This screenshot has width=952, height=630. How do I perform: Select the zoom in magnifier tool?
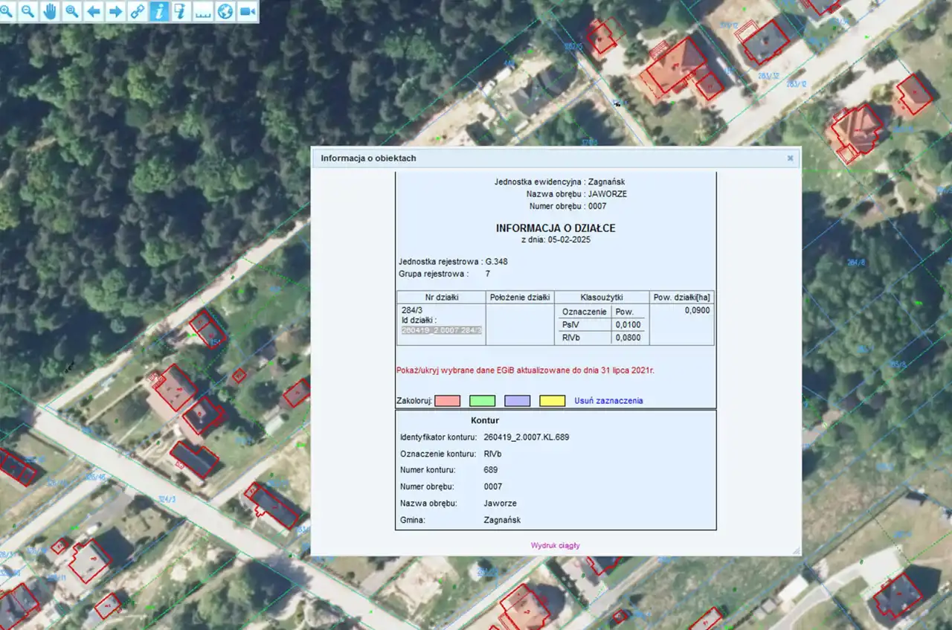tap(6, 11)
